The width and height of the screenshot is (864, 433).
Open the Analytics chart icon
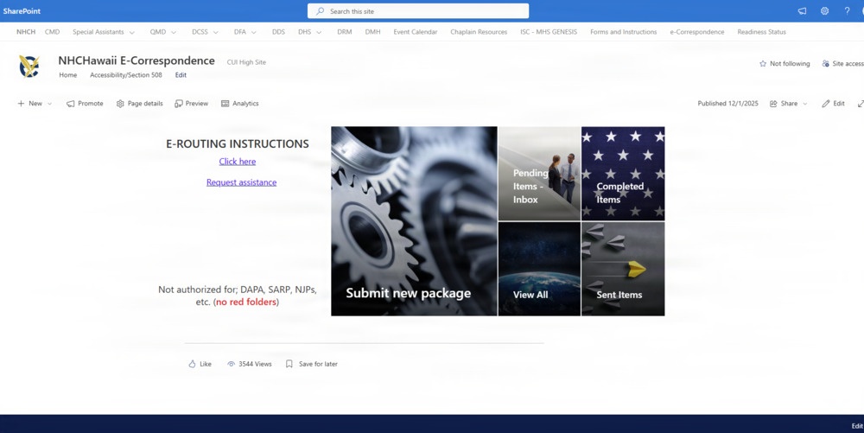(225, 104)
